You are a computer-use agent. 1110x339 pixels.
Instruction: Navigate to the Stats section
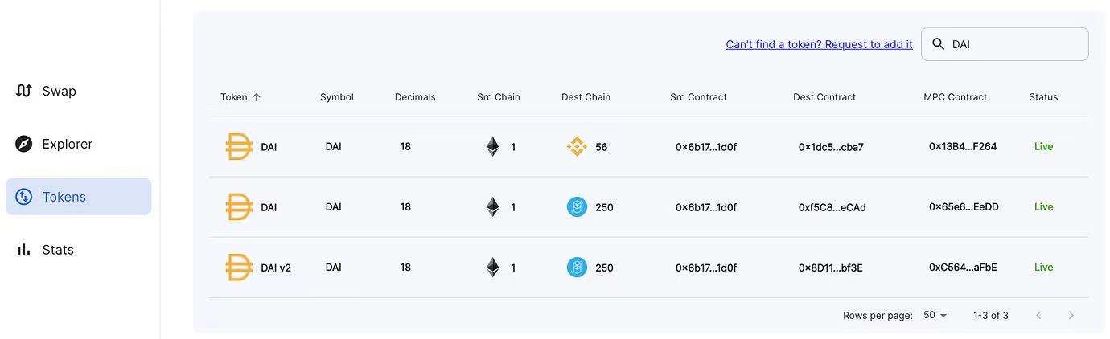[58, 250]
